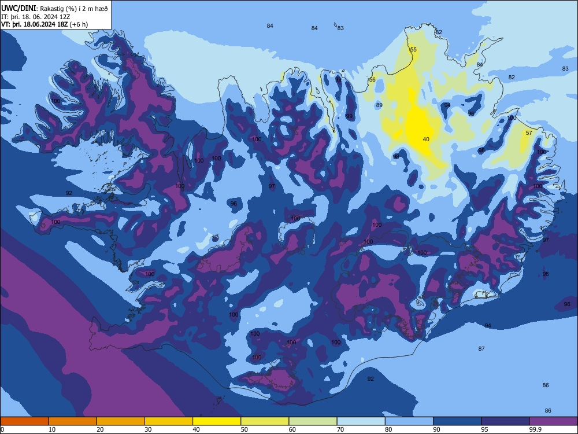
Task: Click the purple above-99.9% legend swatch
Action: [553, 421]
